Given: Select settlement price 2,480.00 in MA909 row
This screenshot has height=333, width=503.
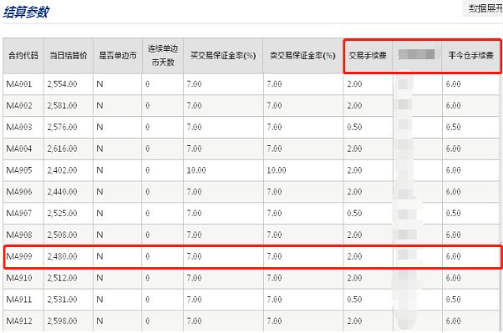Looking at the screenshot, I should (x=62, y=256).
